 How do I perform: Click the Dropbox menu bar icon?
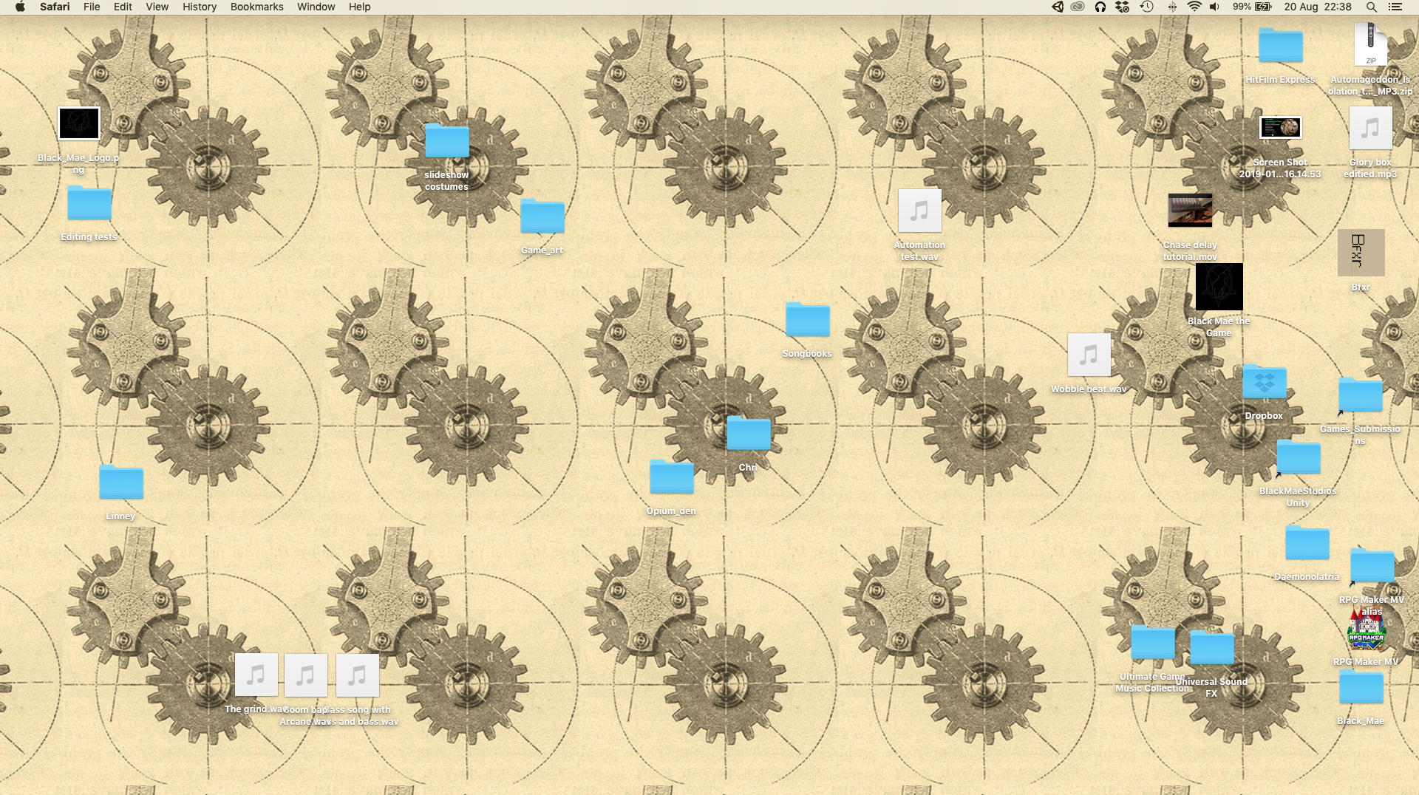(x=1123, y=7)
